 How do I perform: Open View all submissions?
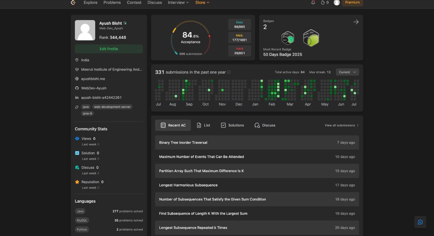[x=341, y=125]
